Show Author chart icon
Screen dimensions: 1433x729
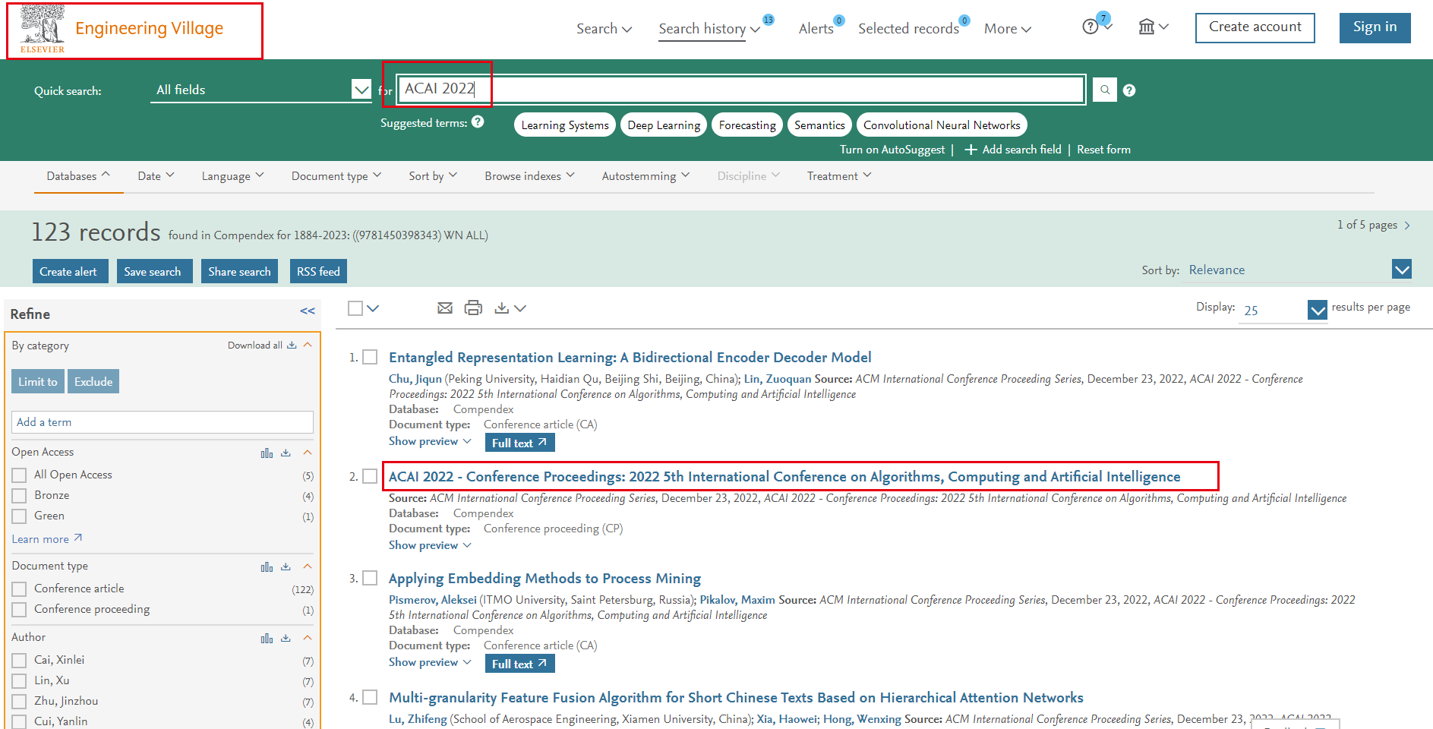[267, 638]
